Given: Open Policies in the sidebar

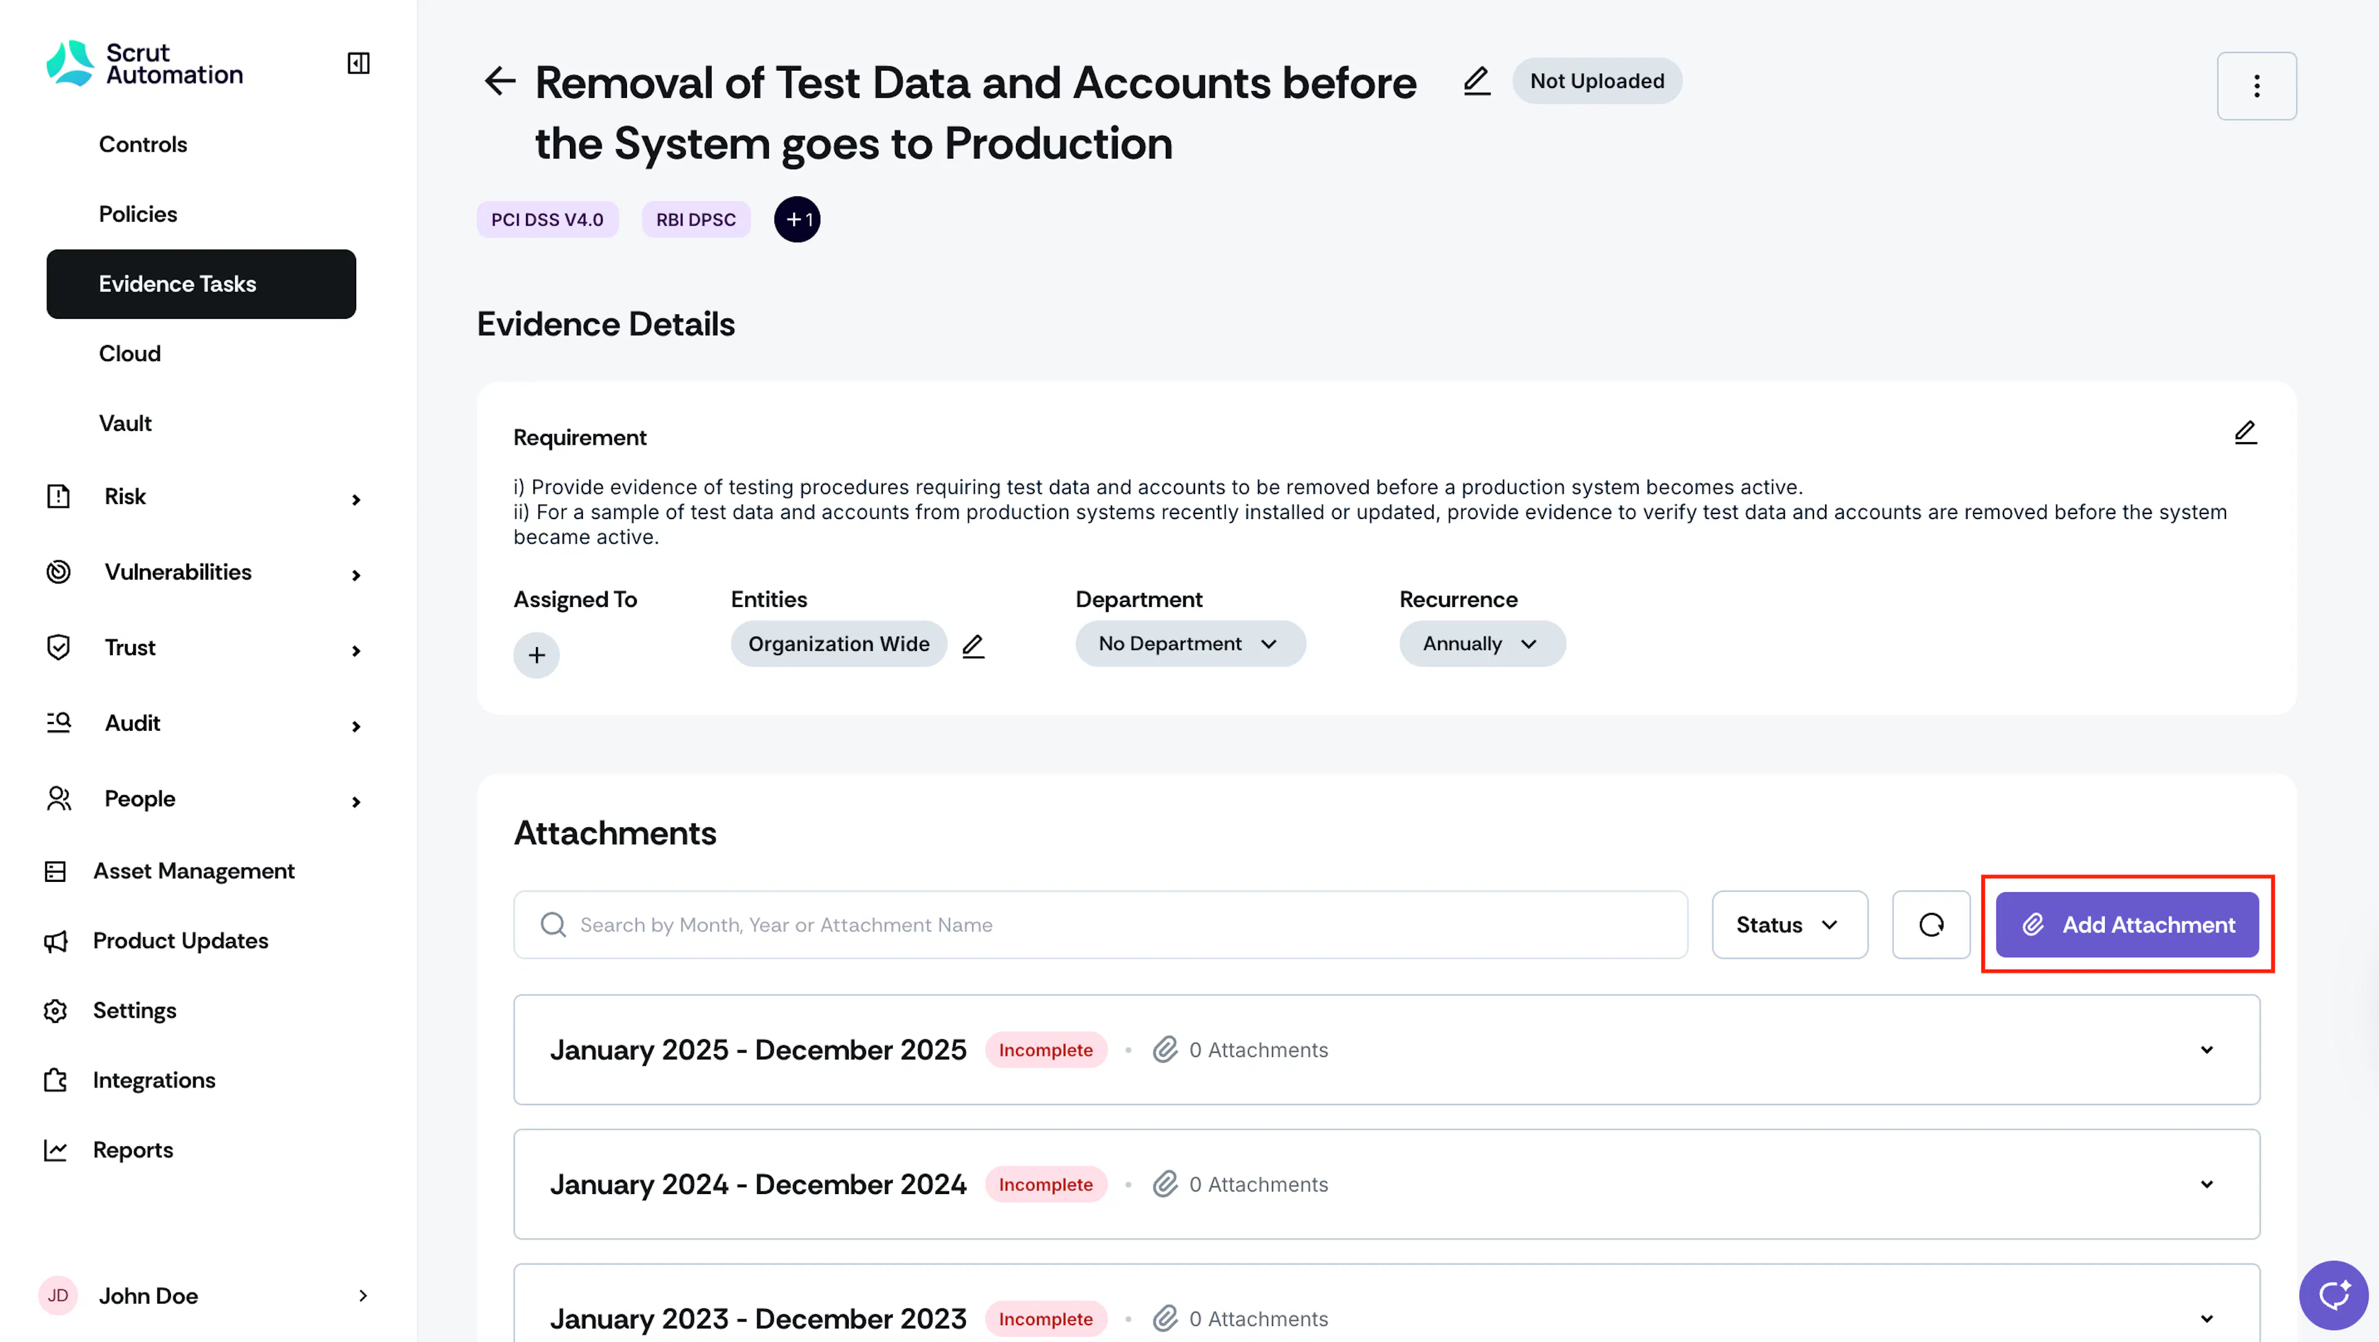Looking at the screenshot, I should [138, 214].
